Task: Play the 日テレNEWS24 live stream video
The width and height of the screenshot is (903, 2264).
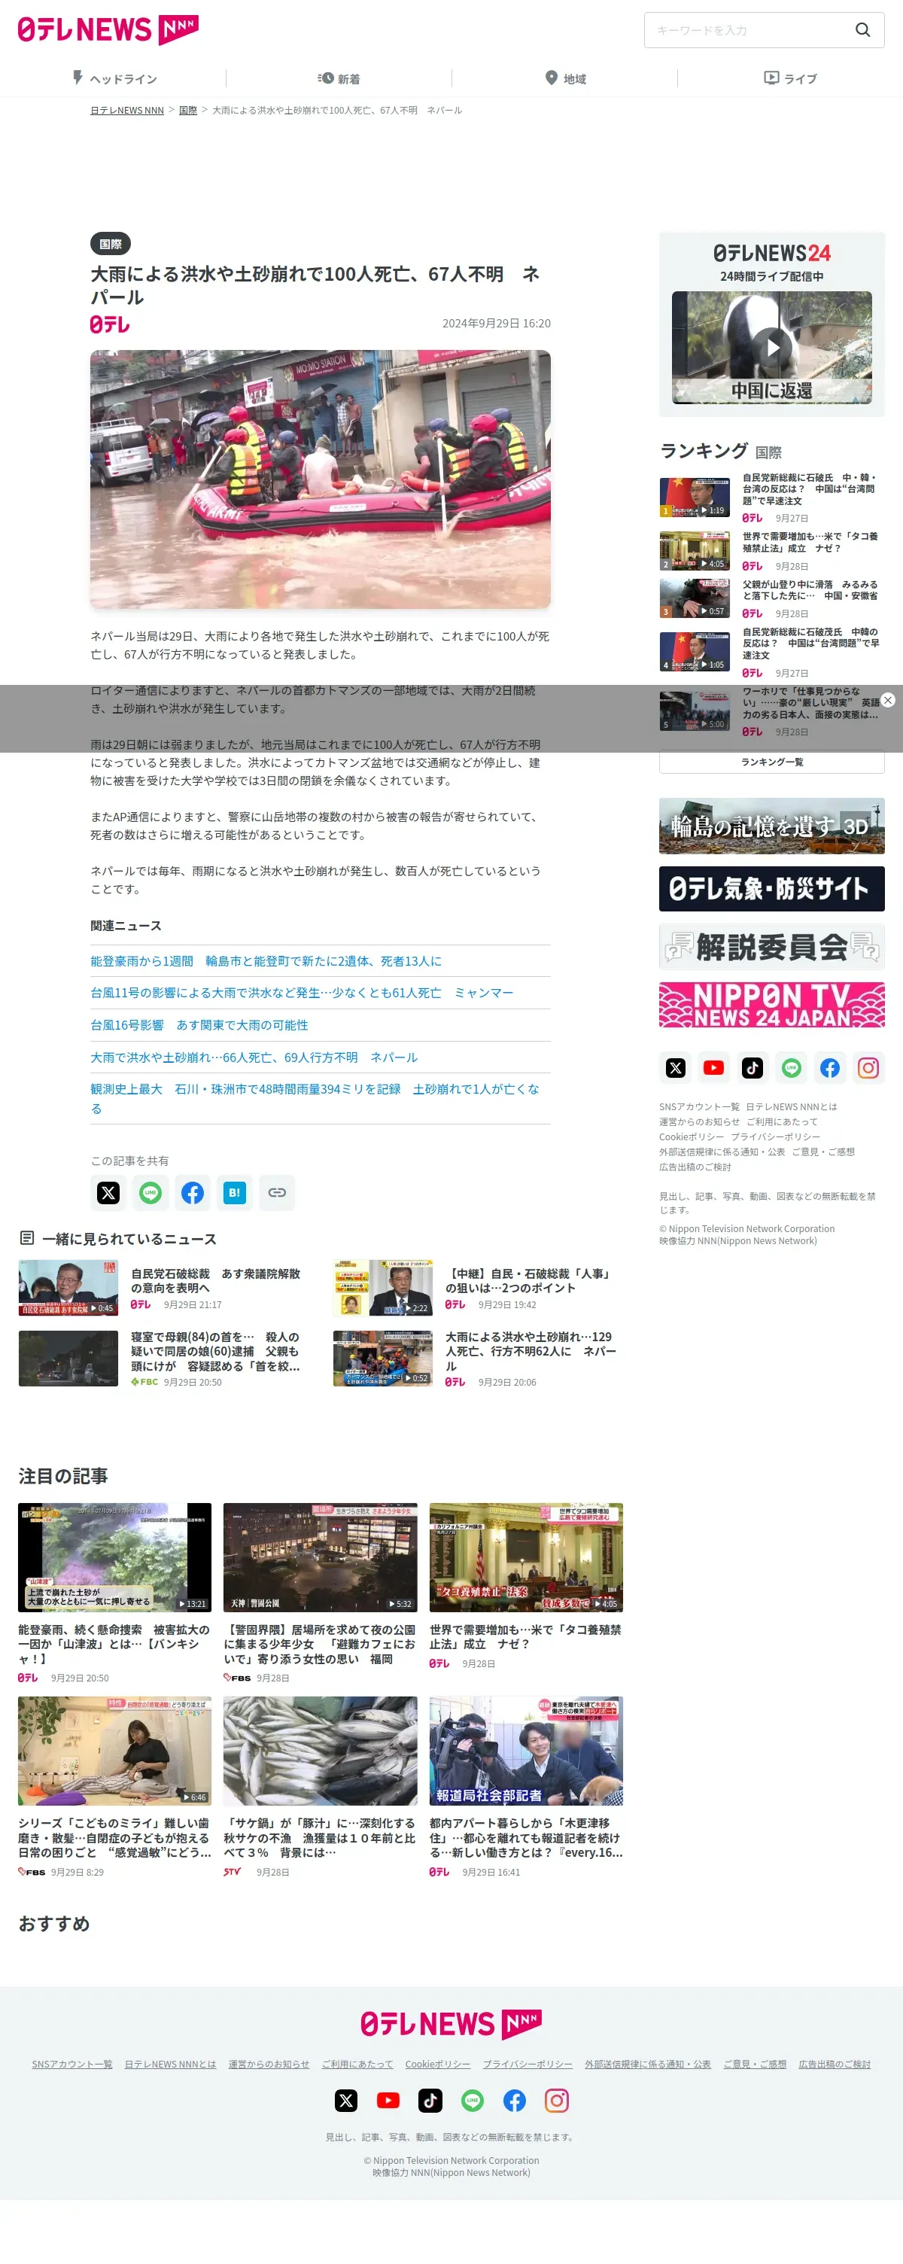Action: pos(772,347)
